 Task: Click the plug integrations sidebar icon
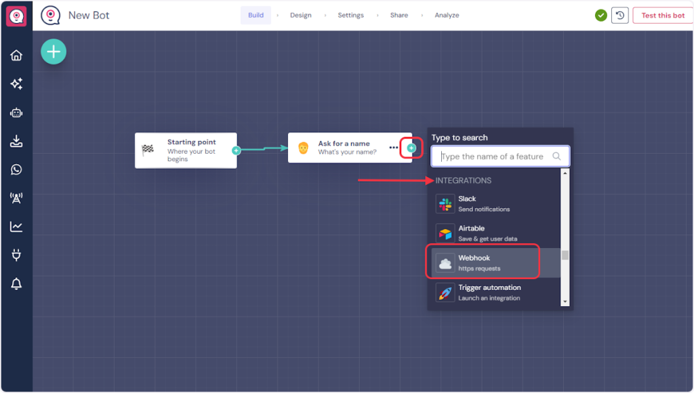[x=16, y=255]
